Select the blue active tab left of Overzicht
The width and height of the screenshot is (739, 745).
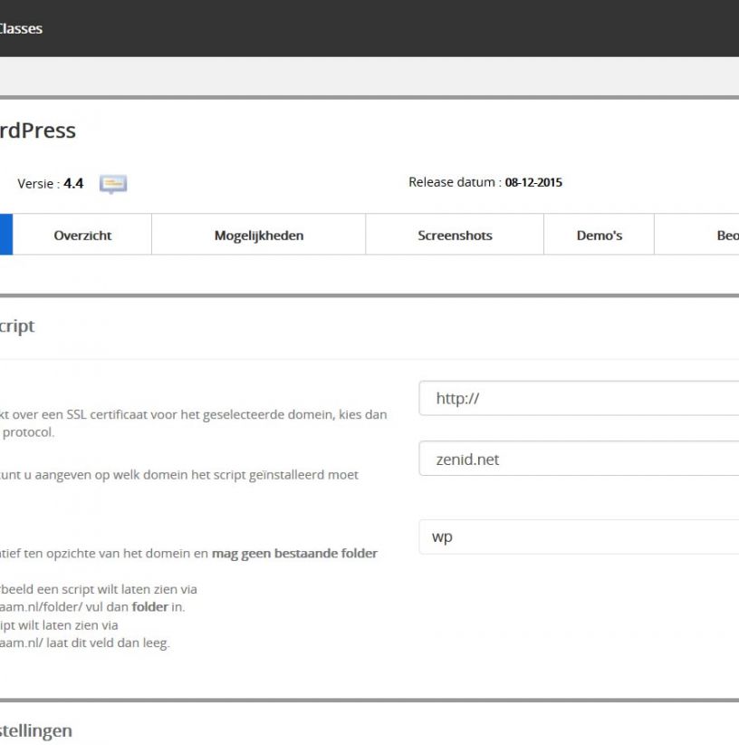(x=6, y=234)
